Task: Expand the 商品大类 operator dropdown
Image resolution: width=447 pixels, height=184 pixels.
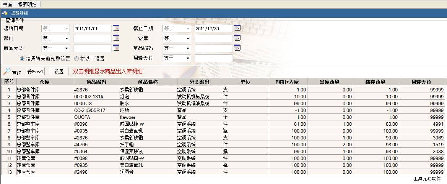Action: (67, 48)
